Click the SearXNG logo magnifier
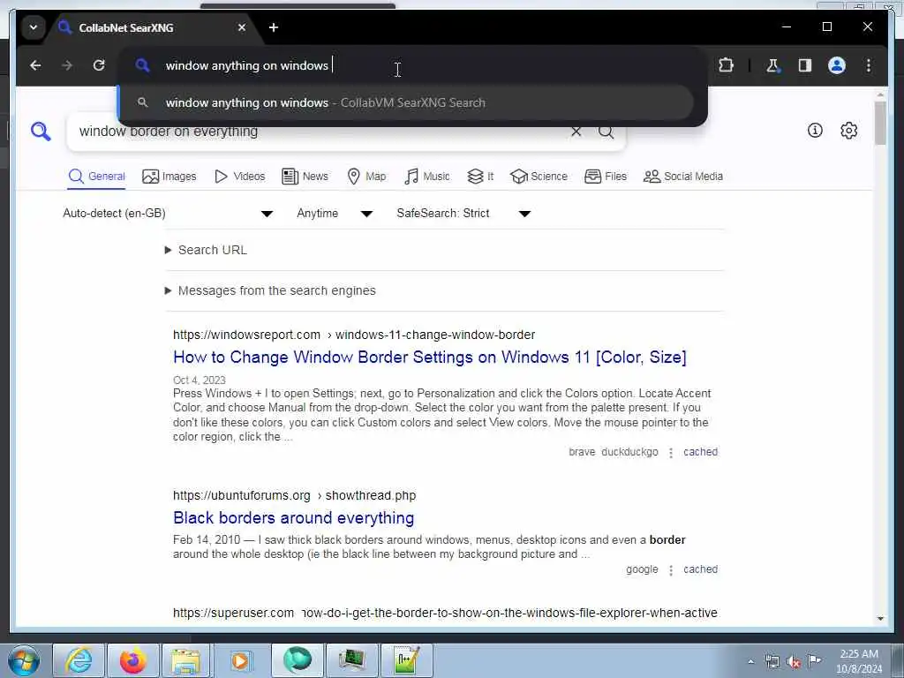 41,132
